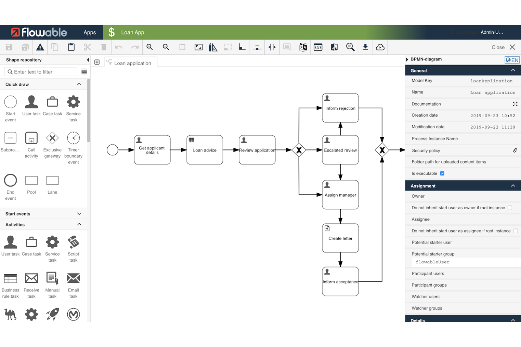
Task: Select the Create letter task node
Action: tap(340, 238)
